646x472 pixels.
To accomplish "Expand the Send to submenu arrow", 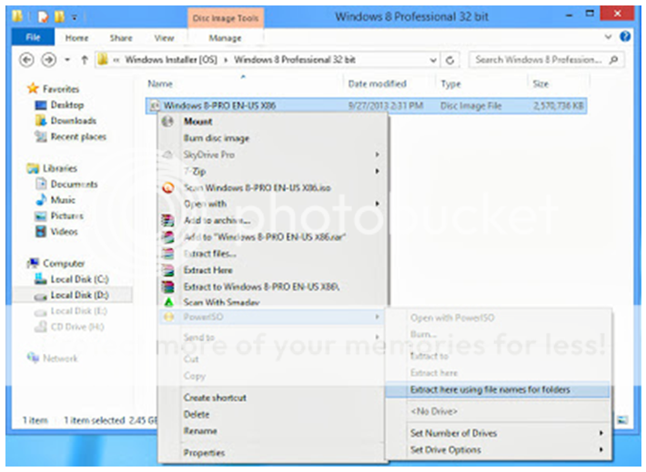I will [377, 336].
